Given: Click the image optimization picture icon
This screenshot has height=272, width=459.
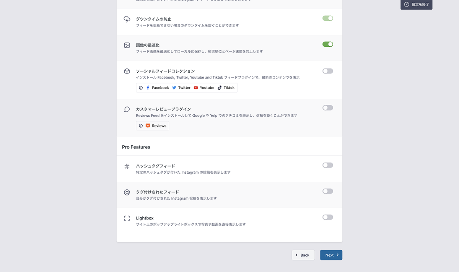Looking at the screenshot, I should click(x=127, y=45).
